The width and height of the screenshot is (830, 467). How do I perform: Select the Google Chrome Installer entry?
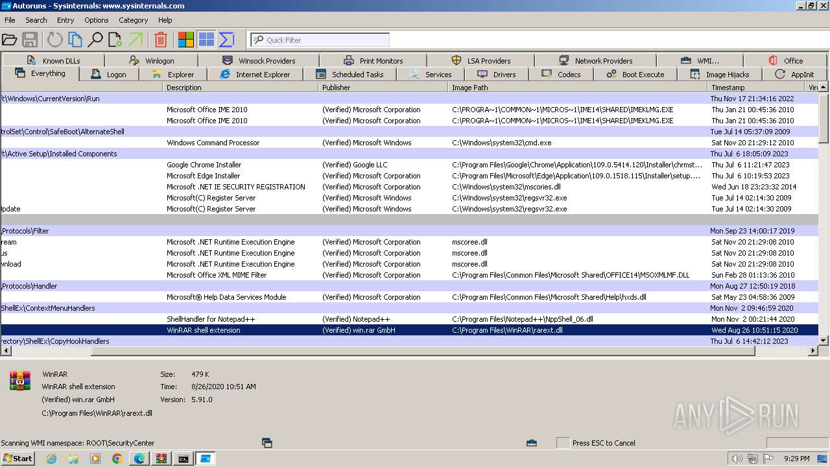click(x=409, y=165)
